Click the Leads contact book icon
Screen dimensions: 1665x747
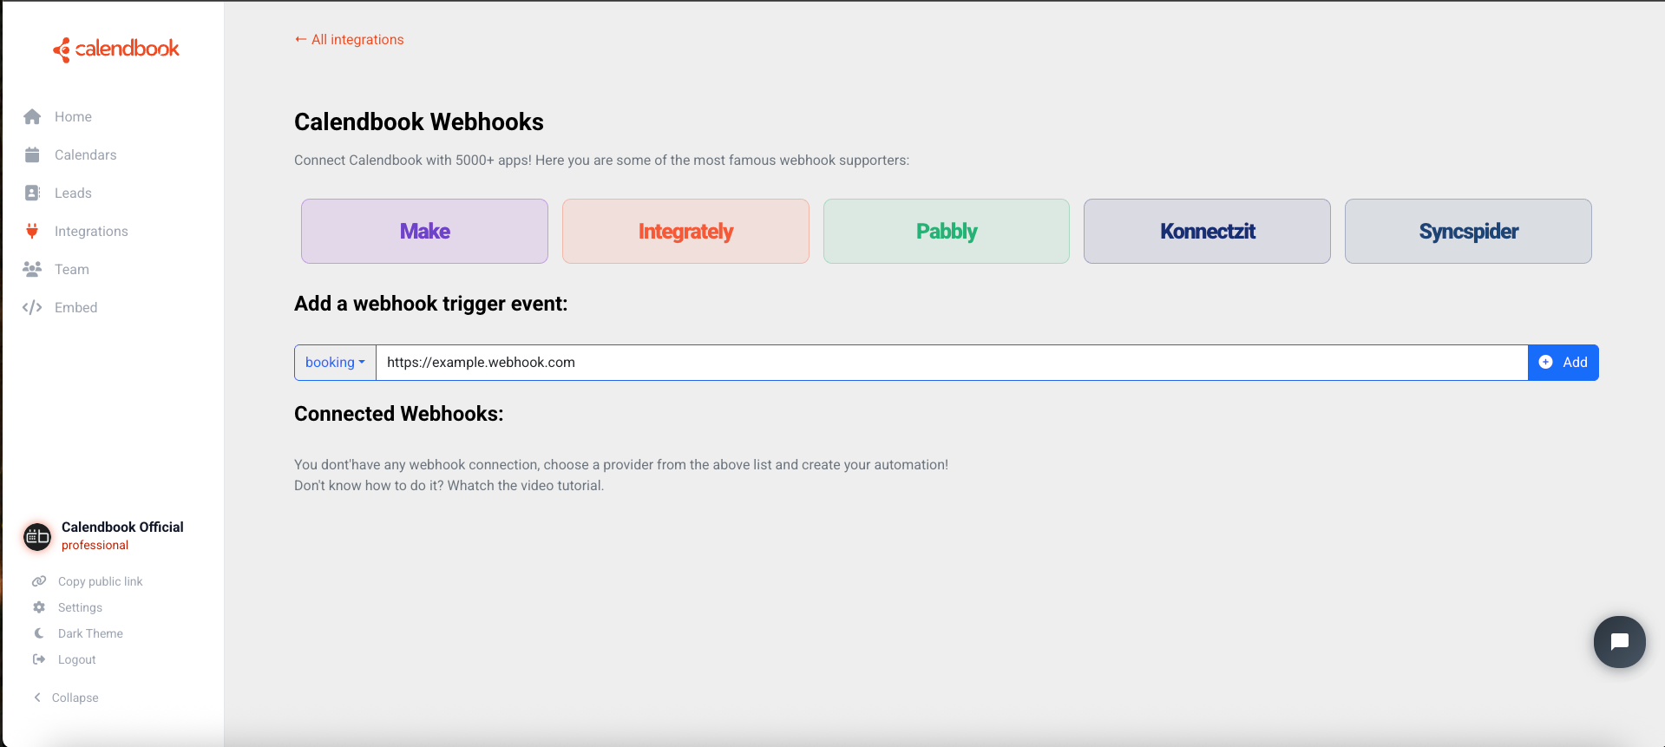pyautogui.click(x=32, y=193)
